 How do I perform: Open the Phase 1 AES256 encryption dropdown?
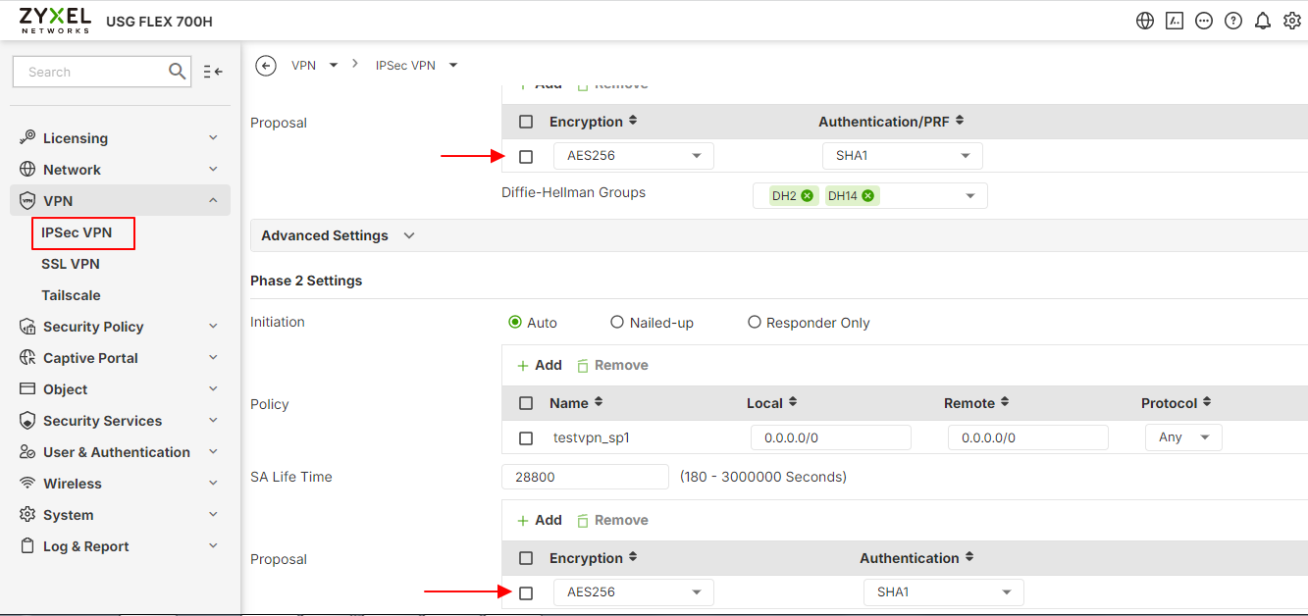[633, 156]
